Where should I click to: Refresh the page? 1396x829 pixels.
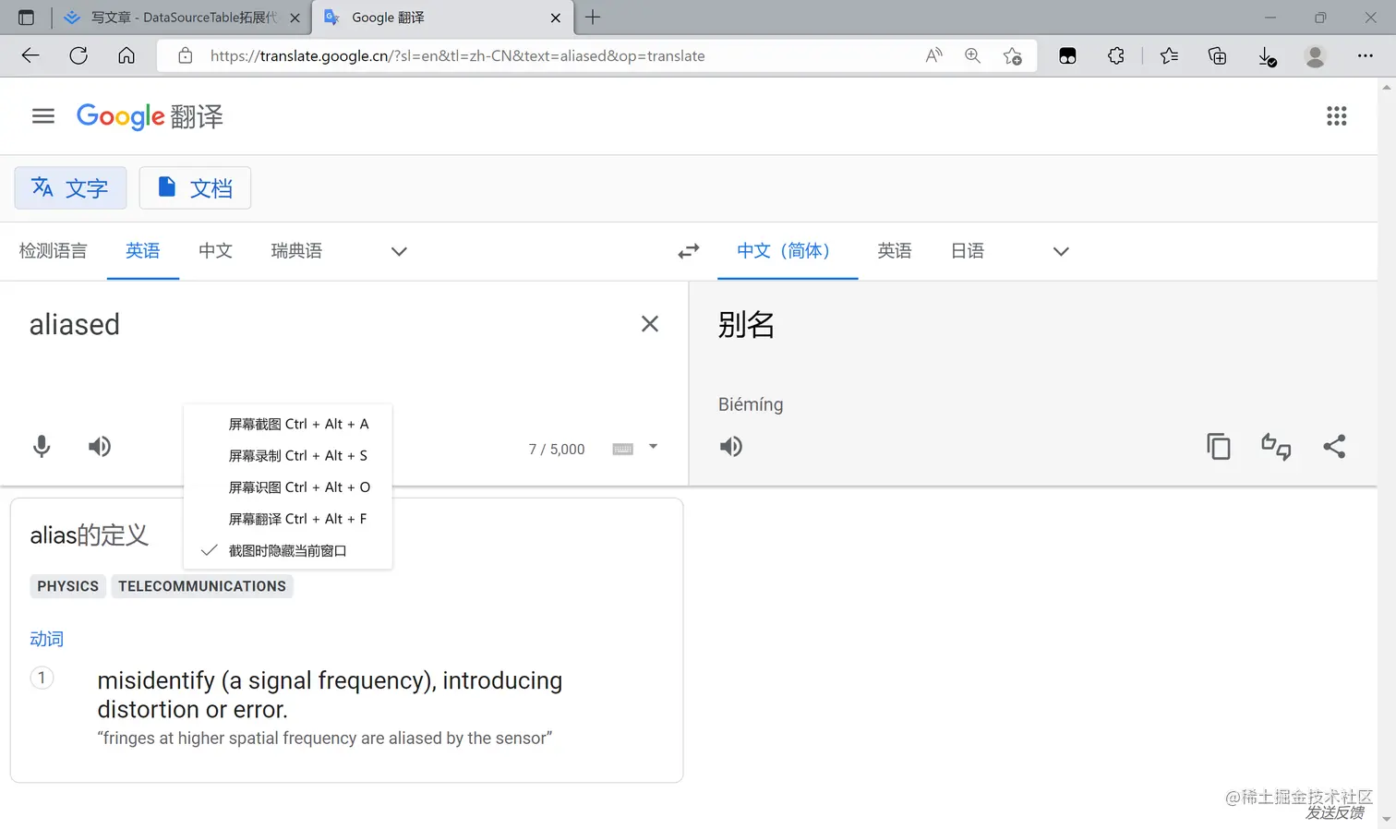tap(78, 55)
